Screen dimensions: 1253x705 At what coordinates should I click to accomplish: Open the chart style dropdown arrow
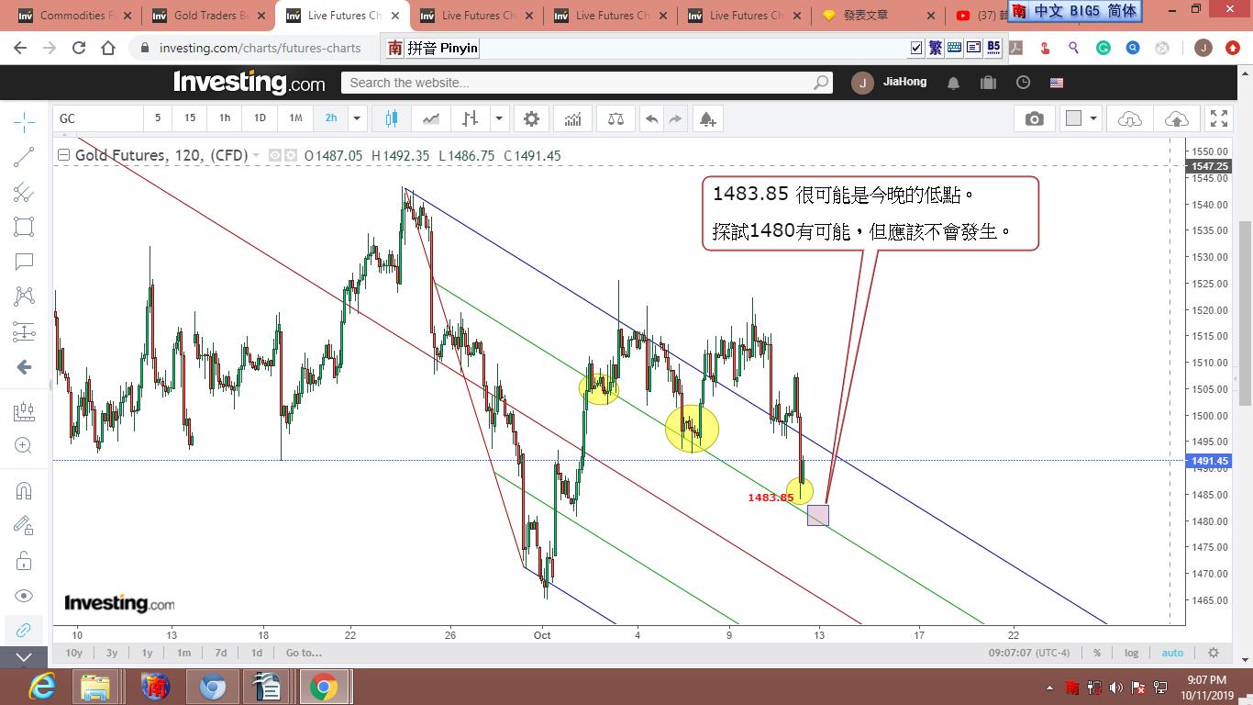tap(499, 118)
